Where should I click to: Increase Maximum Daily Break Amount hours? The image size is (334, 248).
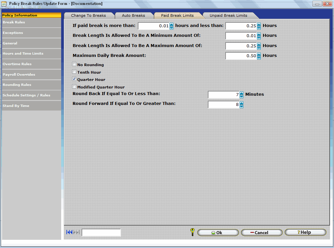click(x=259, y=54)
